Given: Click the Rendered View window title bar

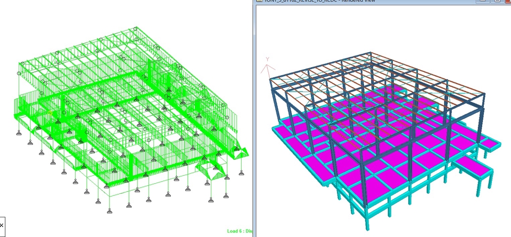Looking at the screenshot, I should 382,2.
